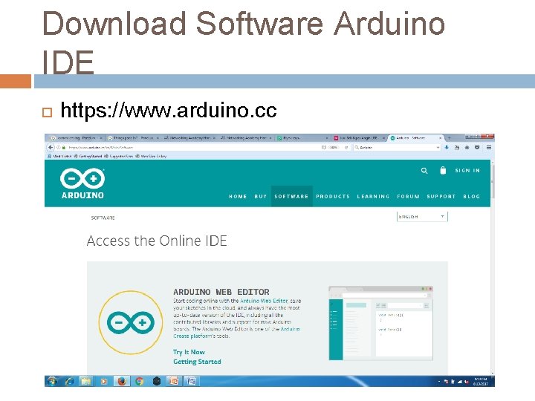The width and height of the screenshot is (535, 401).
Task: Open PRODUCTS in the navigation bar
Action: click(x=333, y=196)
